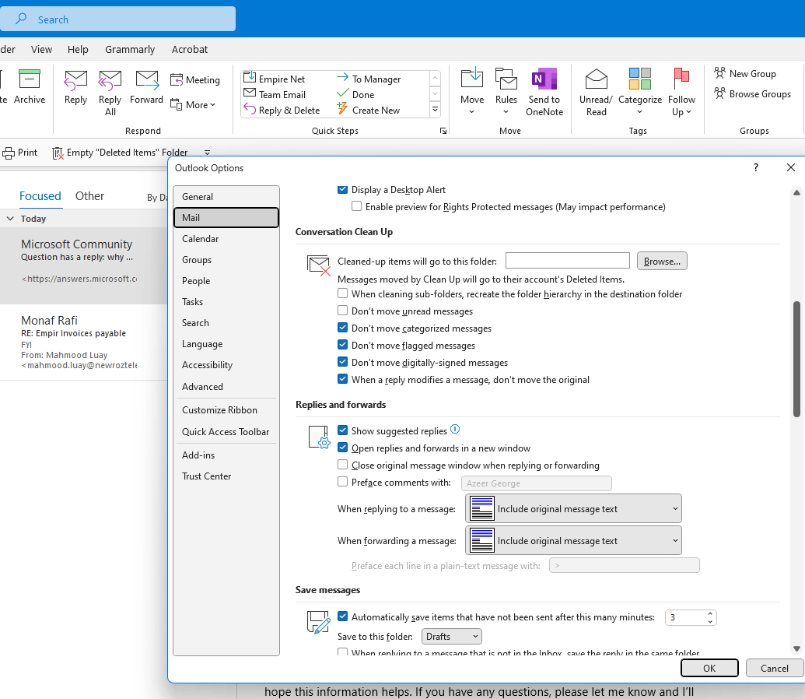805x699 pixels.
Task: Check Don't move unread messages
Action: 342,311
